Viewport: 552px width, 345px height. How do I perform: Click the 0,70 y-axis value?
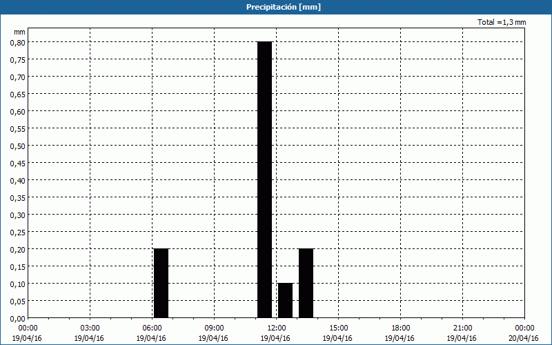coord(18,77)
